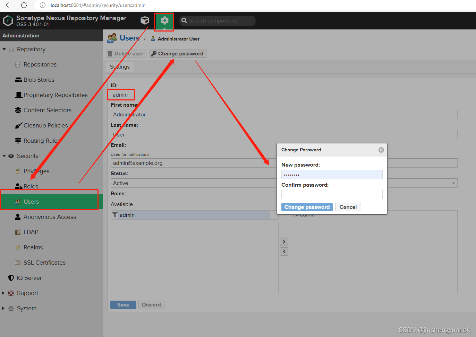Click Administrator User breadcrumb
The width and height of the screenshot is (476, 337).
click(x=178, y=39)
